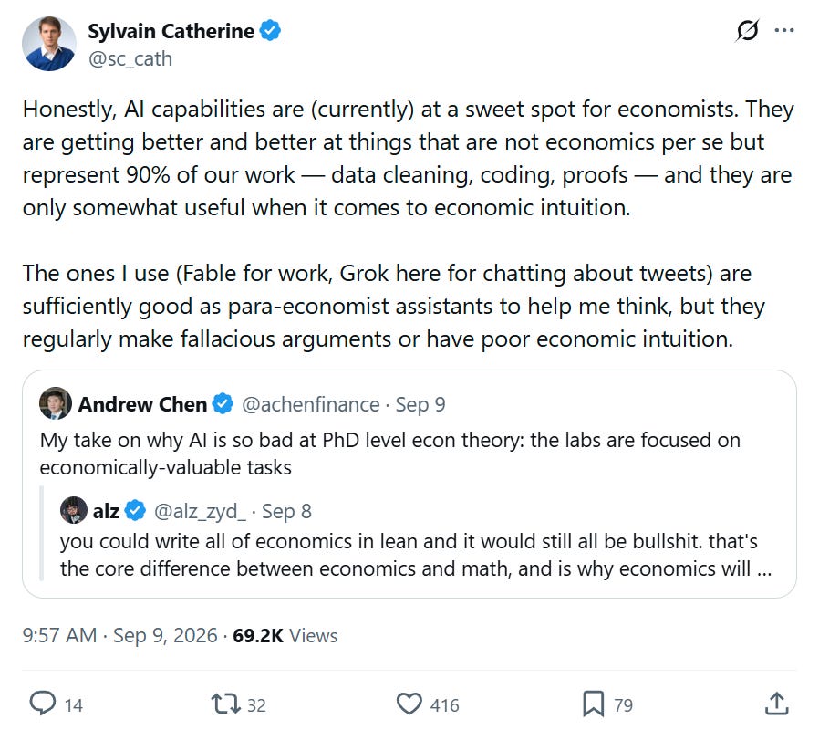Open the @achenfinance handle
Image resolution: width=819 pixels, height=730 pixels.
click(310, 404)
